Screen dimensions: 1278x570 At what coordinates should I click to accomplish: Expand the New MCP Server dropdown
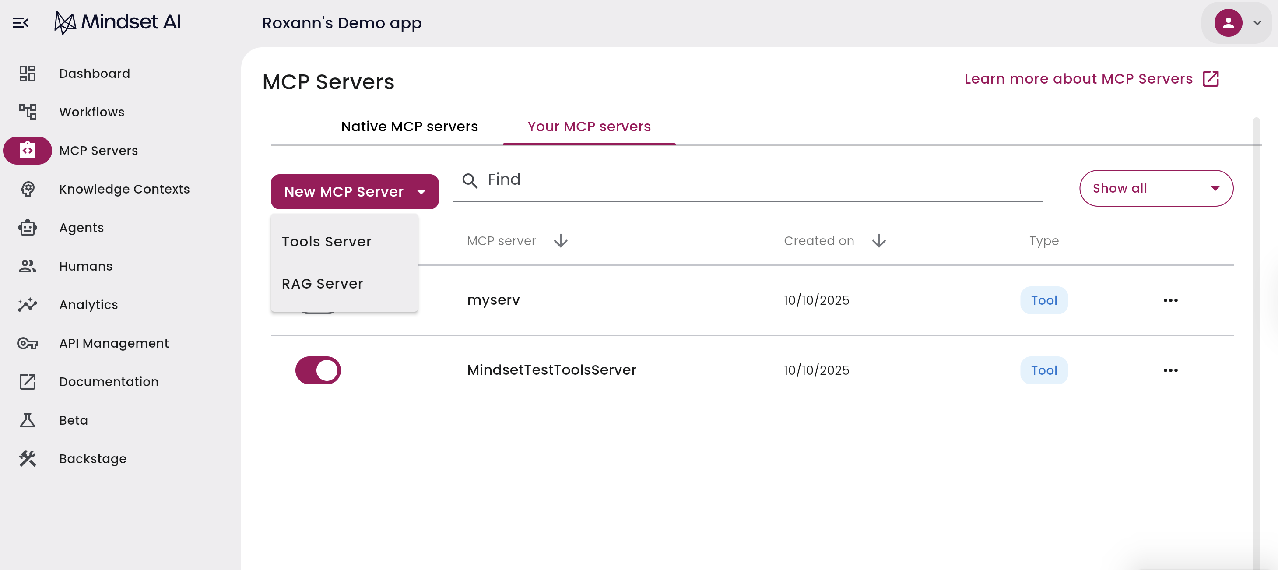coord(354,191)
